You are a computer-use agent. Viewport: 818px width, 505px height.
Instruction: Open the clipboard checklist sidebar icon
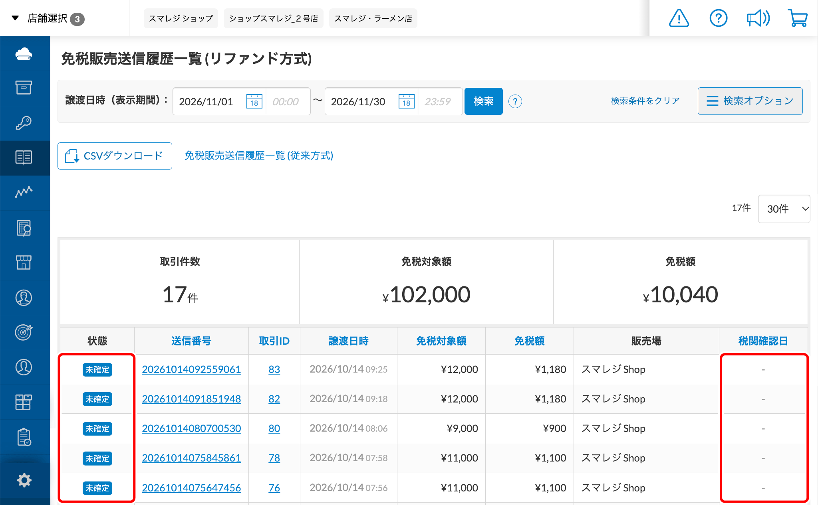24,437
